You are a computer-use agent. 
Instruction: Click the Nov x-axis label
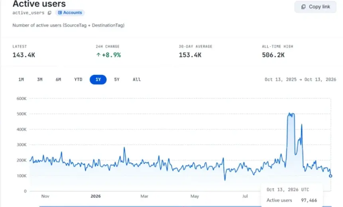tap(45, 196)
